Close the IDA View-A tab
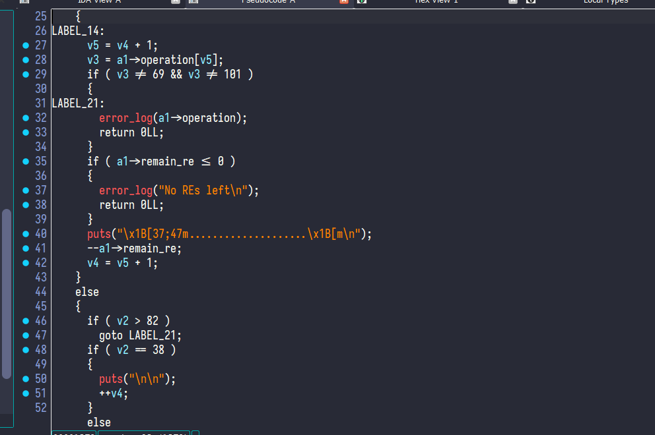This screenshot has height=435, width=655. pos(175,2)
